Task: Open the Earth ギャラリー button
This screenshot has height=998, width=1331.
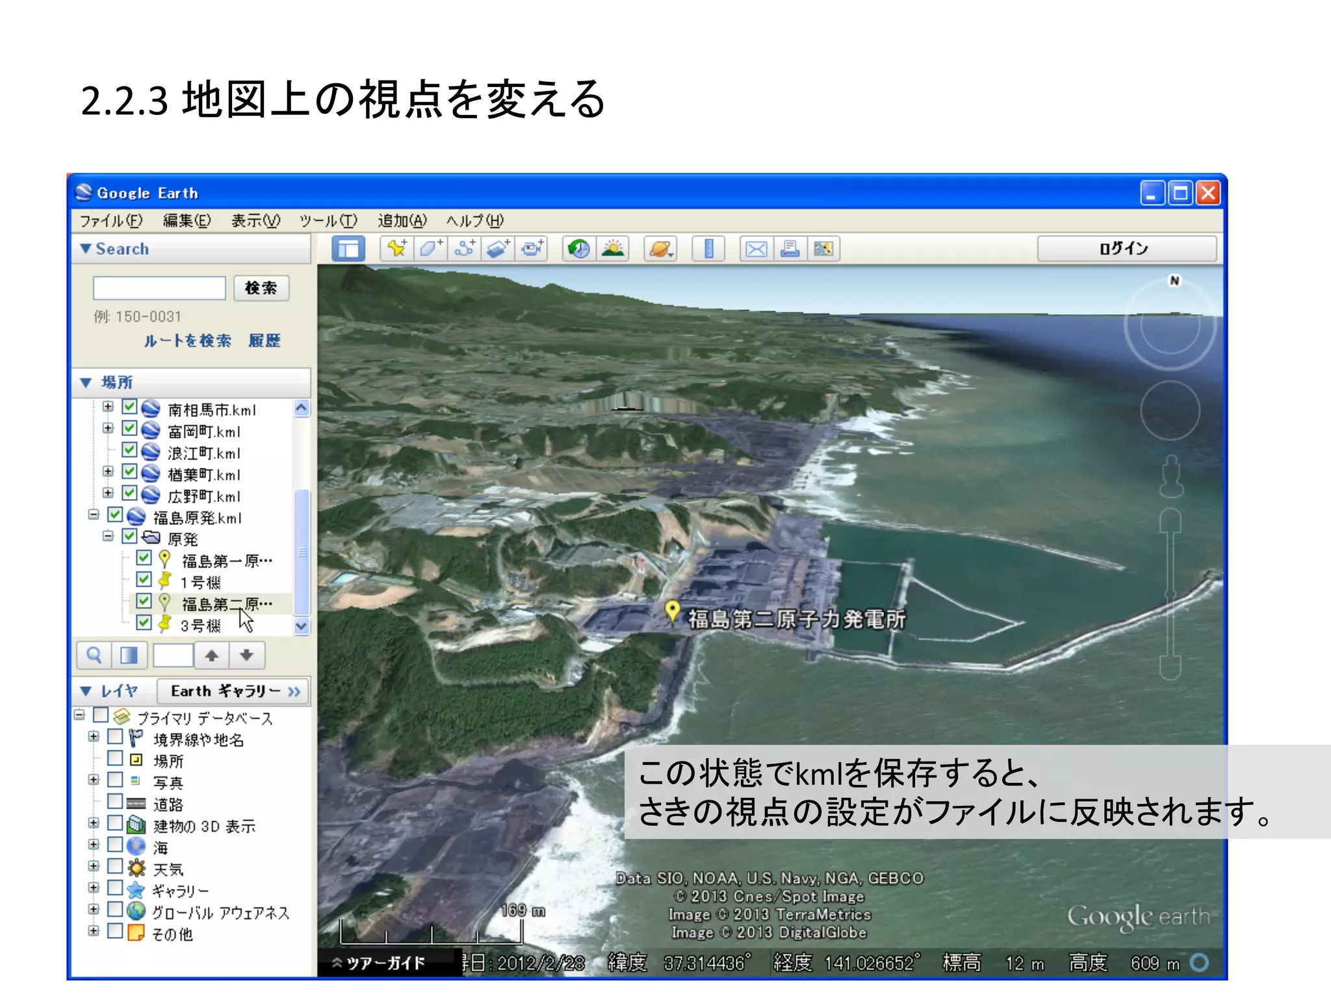Action: [x=233, y=691]
